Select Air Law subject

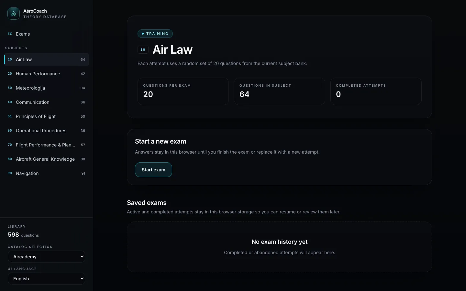[x=46, y=59]
